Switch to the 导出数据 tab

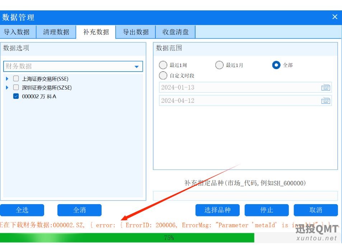(x=136, y=32)
